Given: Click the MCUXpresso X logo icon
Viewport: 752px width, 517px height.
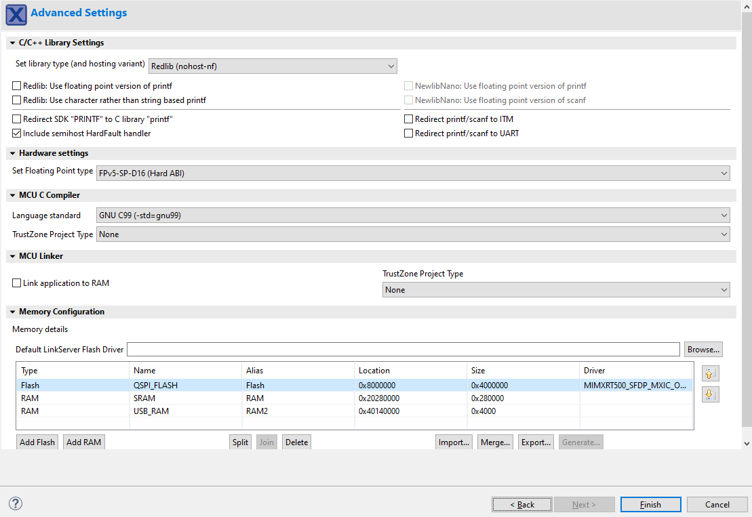Looking at the screenshot, I should coord(16,14).
